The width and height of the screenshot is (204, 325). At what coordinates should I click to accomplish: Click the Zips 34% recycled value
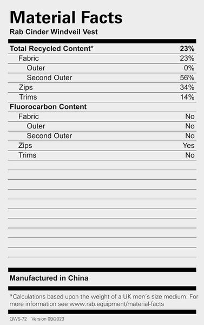pos(187,87)
